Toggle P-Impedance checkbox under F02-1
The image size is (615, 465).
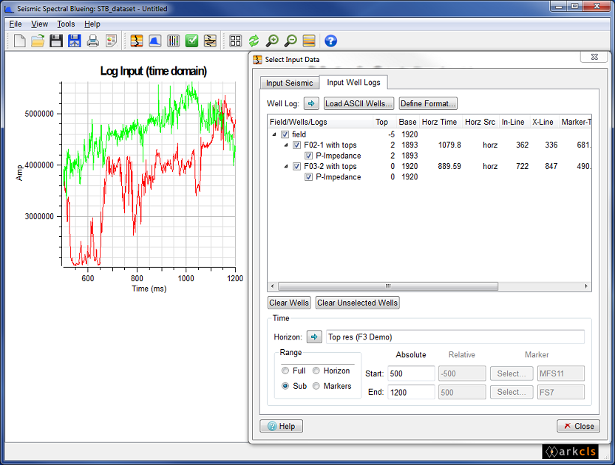tap(309, 156)
